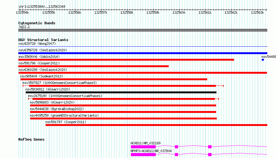Click the left arrow of the ruler
Screen dimensions: 276x158
(19, 10)
